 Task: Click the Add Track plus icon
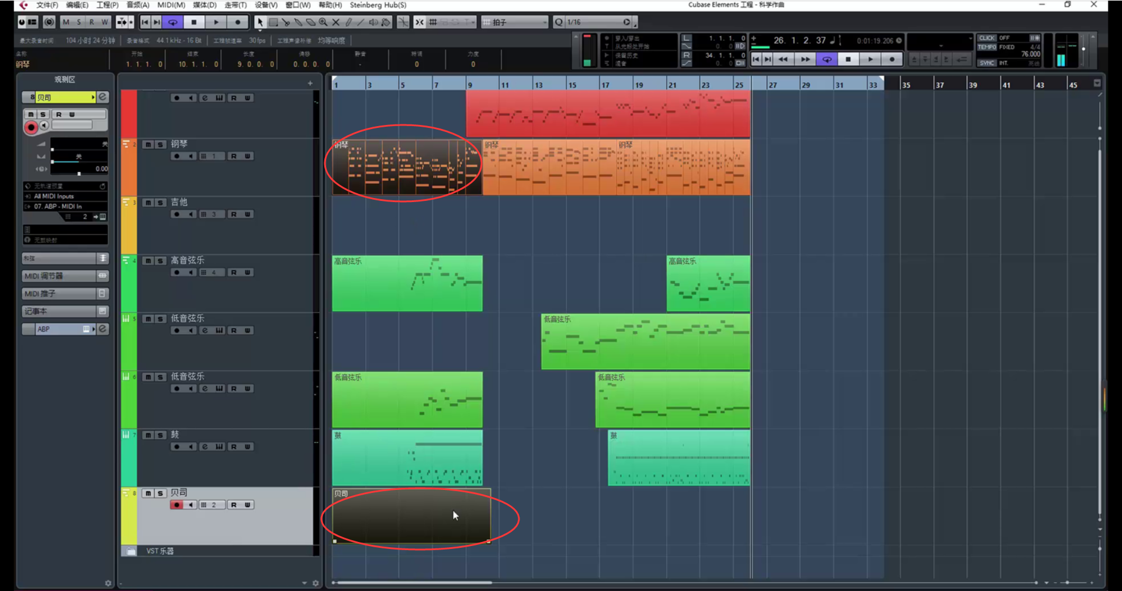(310, 84)
